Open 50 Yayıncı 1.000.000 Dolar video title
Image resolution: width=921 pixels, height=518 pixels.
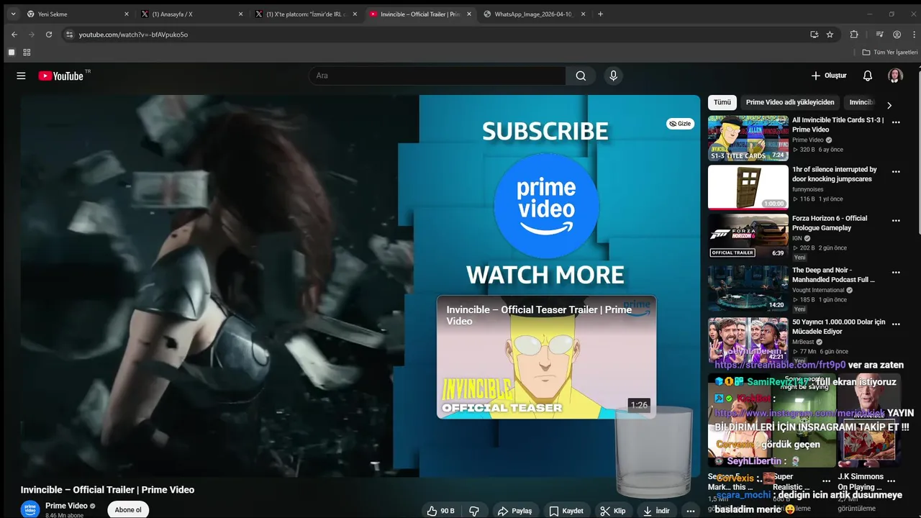tap(839, 327)
